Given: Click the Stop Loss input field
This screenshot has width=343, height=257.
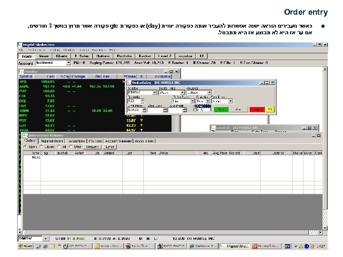Looking at the screenshot, I should click(x=155, y=110).
